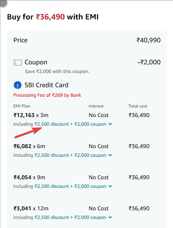Image resolution: width=173 pixels, height=228 pixels.
Task: Click the Save ₹2,000 with this coupon text
Action: [57, 71]
